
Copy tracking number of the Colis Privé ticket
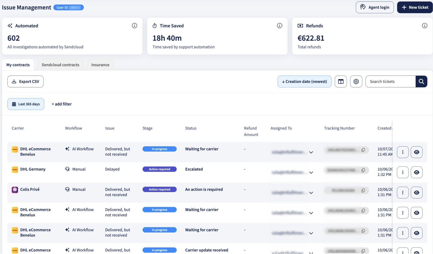pos(363,191)
